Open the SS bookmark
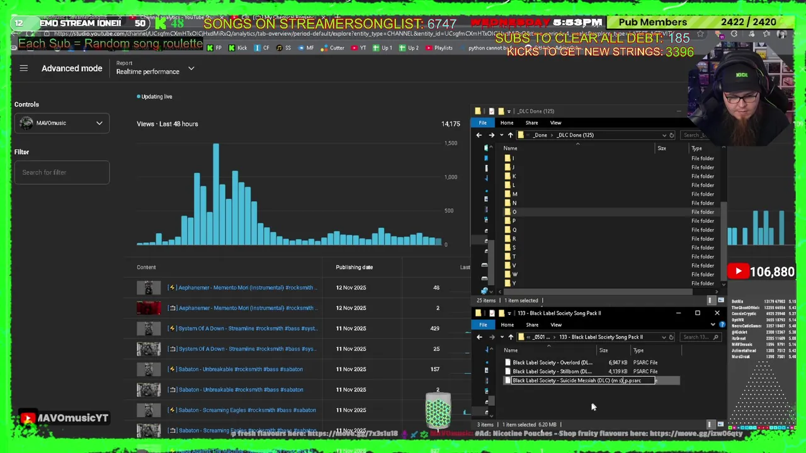The width and height of the screenshot is (806, 453). (x=284, y=48)
